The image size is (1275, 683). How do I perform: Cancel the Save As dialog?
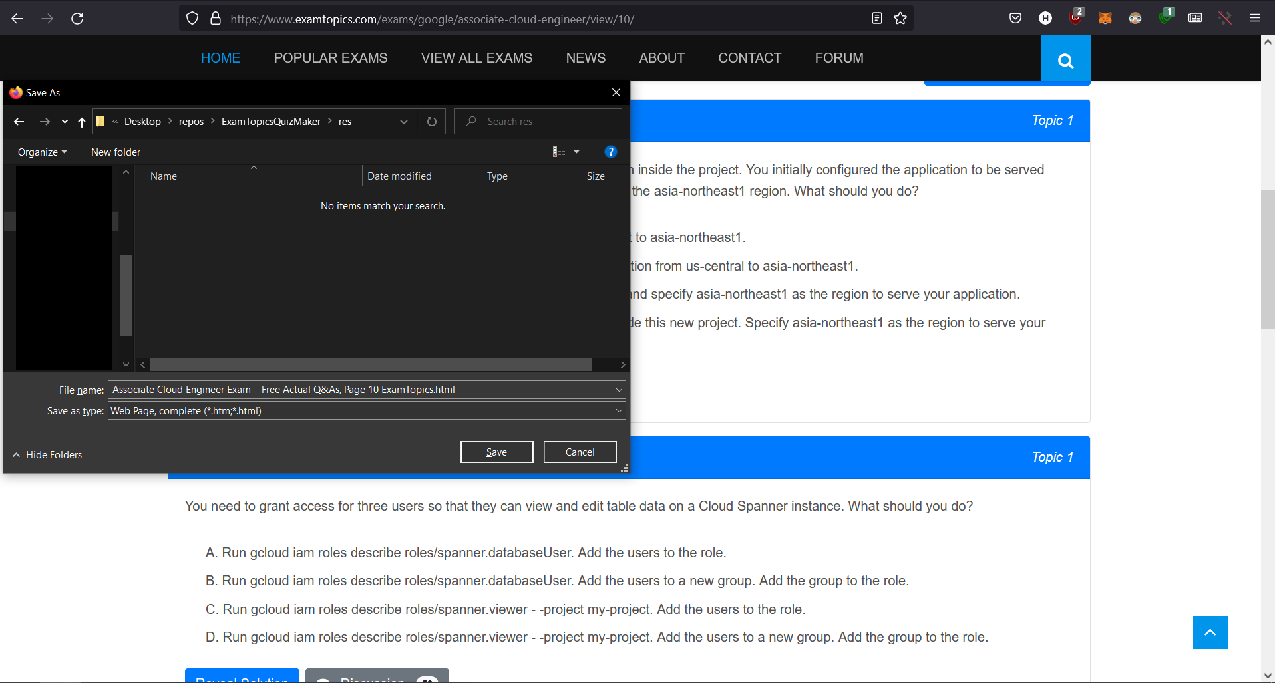580,452
